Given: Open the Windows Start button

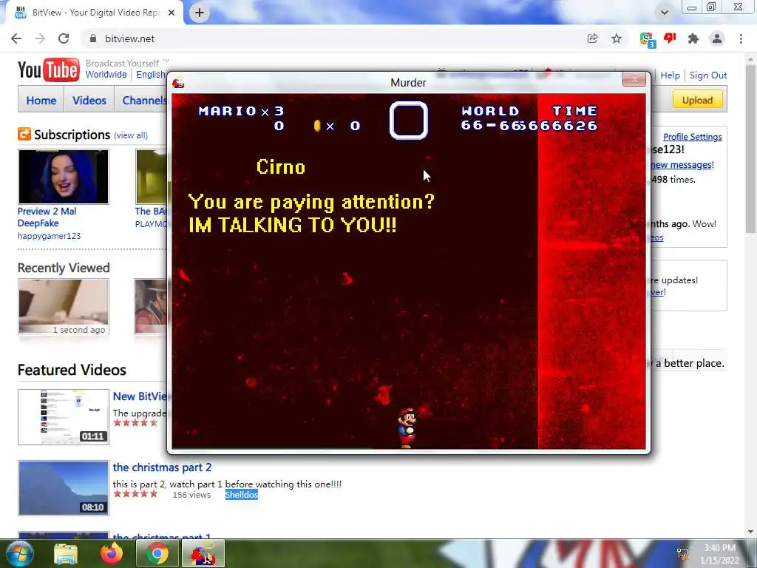Looking at the screenshot, I should coord(19,553).
